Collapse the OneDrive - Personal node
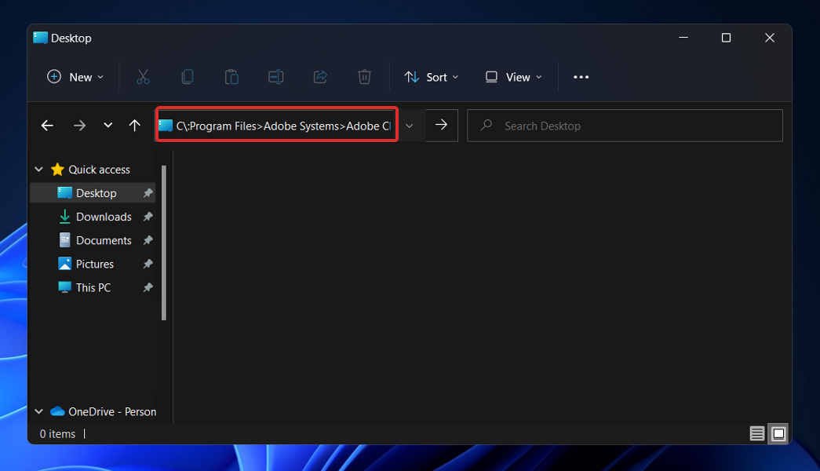This screenshot has height=471, width=820. [x=38, y=411]
